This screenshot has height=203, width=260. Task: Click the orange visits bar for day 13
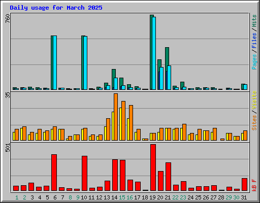pos(108,129)
